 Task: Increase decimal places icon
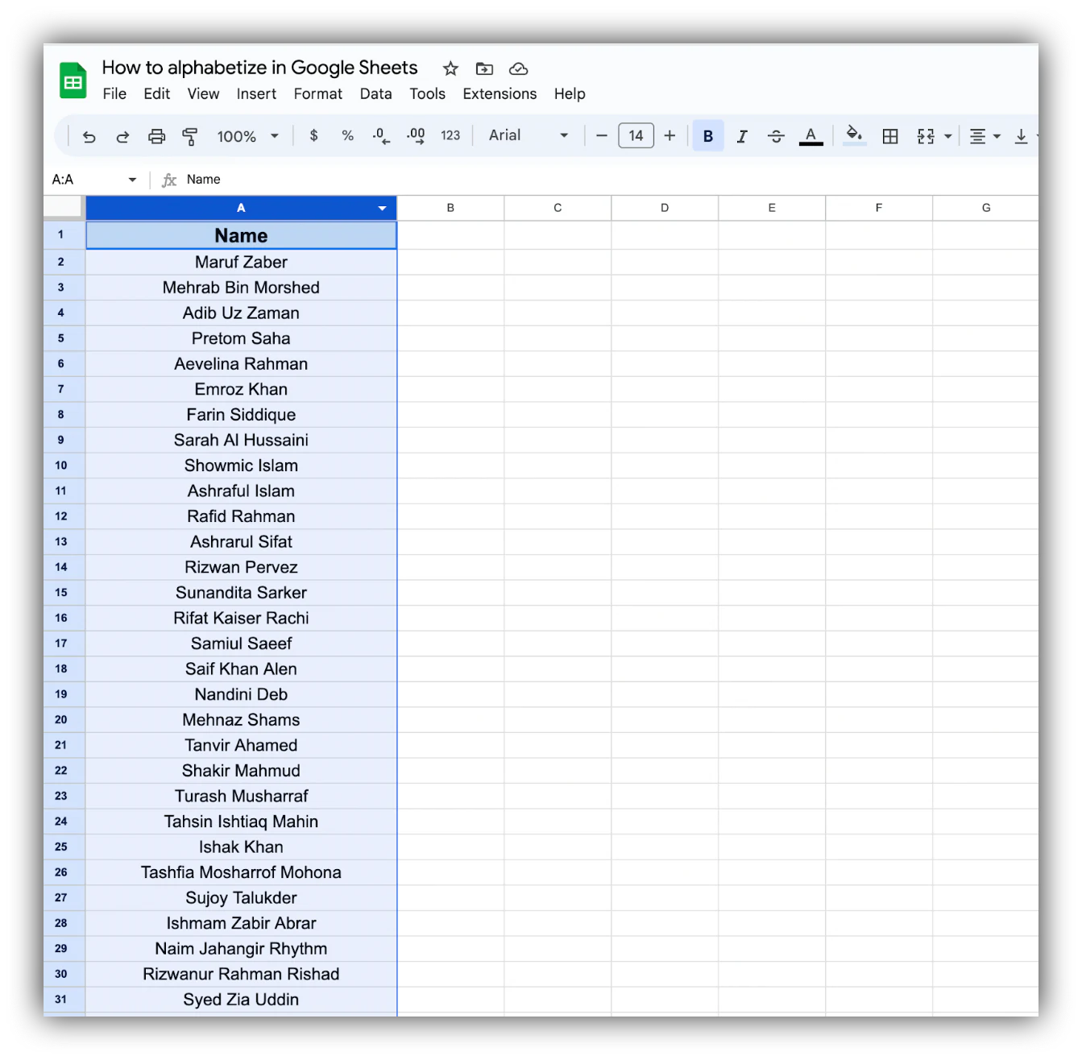416,135
